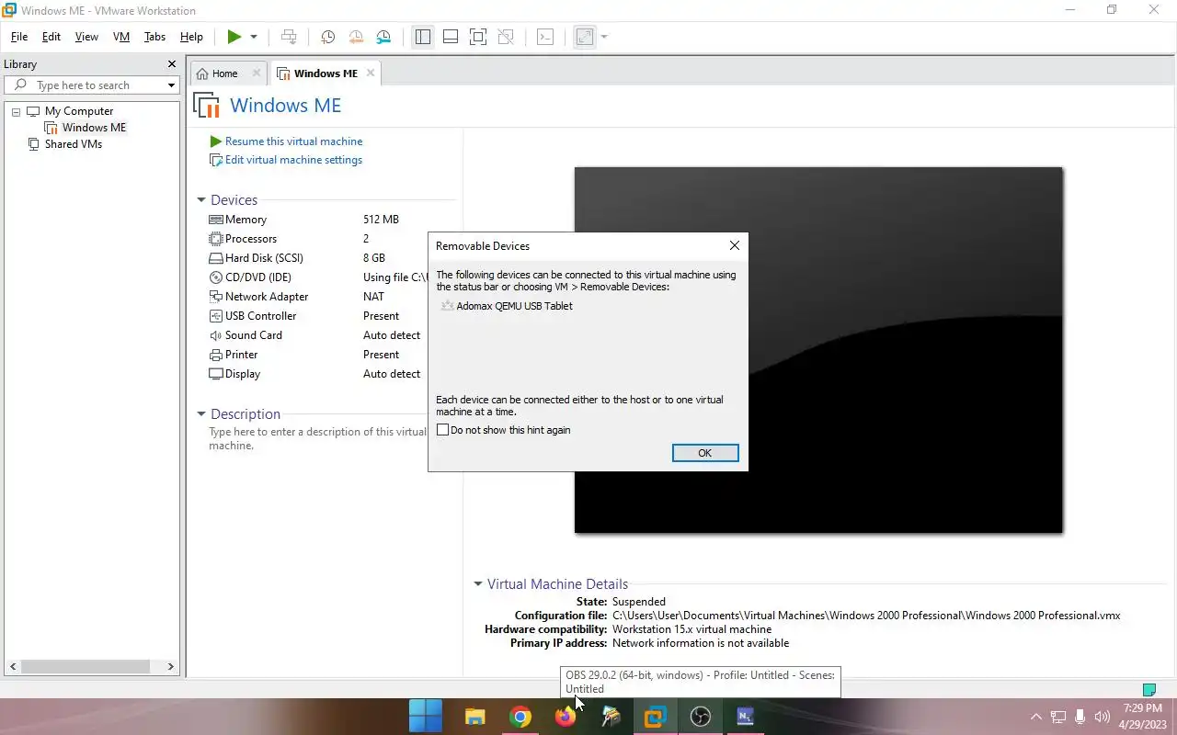
Task: Open Google Chrome from taskbar
Action: [520, 717]
